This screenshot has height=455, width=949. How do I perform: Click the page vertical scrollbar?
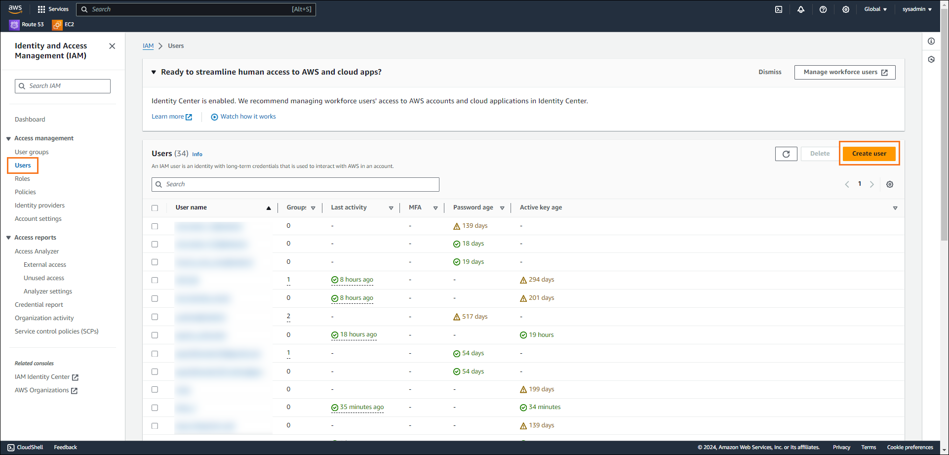pos(945,124)
